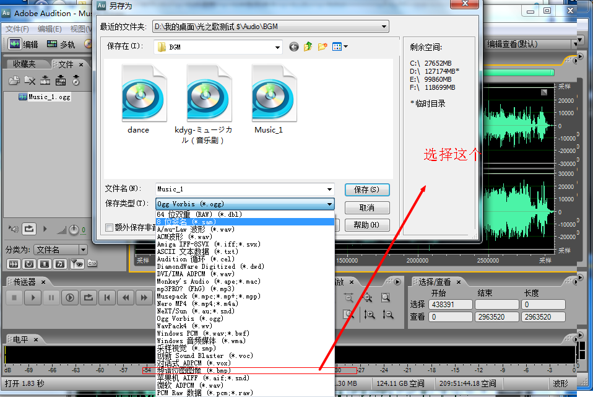Toggle loop play button in transport panel
Viewport: 593px width, 397px height.
(x=89, y=297)
